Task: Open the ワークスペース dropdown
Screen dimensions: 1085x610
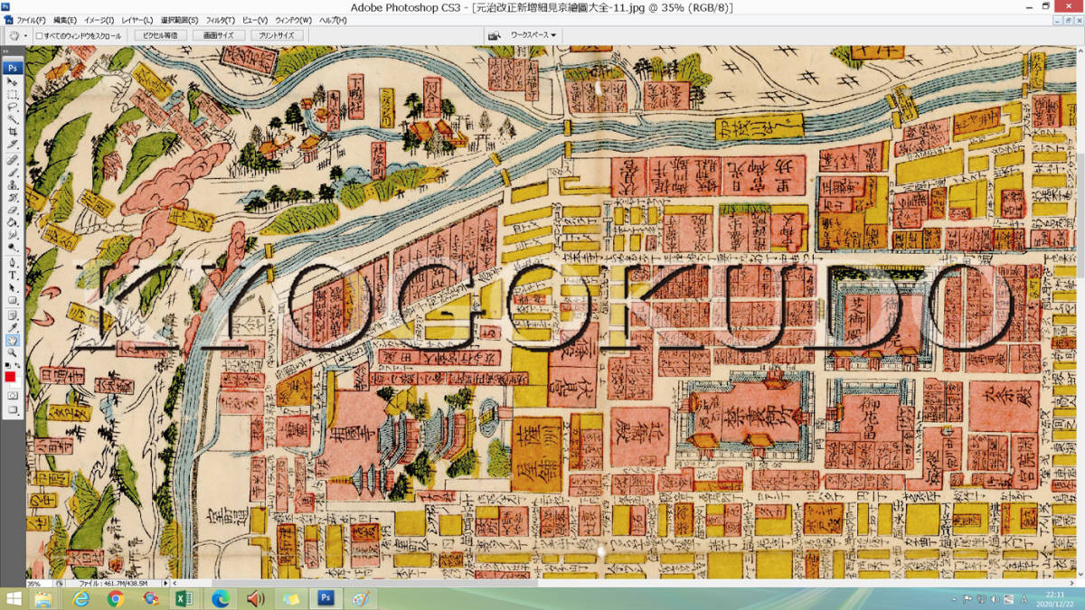Action: click(533, 35)
